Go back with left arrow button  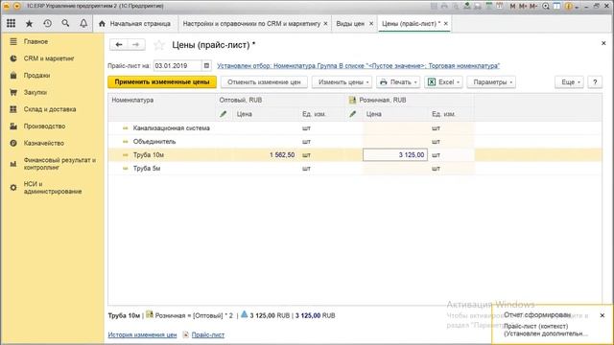coord(119,45)
